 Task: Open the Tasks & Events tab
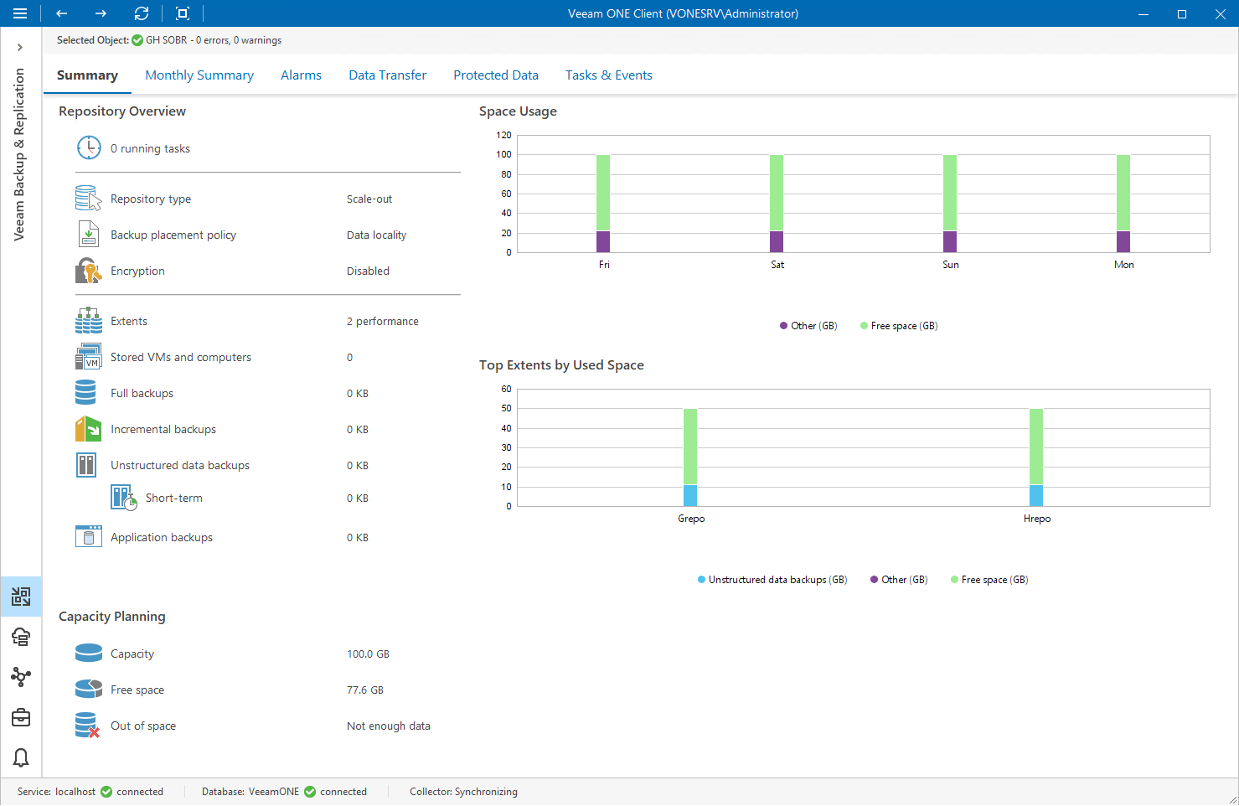608,75
